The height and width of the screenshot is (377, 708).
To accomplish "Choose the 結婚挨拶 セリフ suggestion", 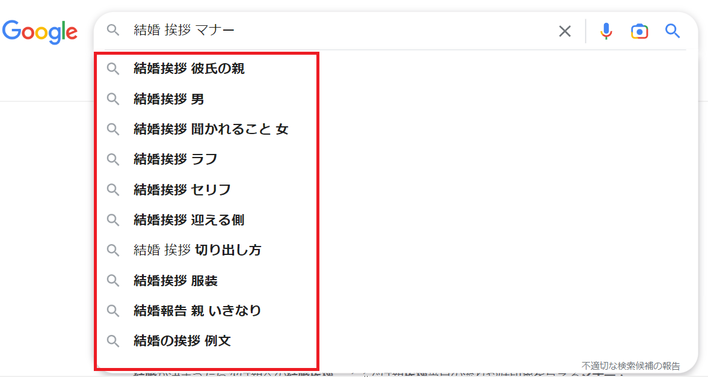I will [182, 190].
